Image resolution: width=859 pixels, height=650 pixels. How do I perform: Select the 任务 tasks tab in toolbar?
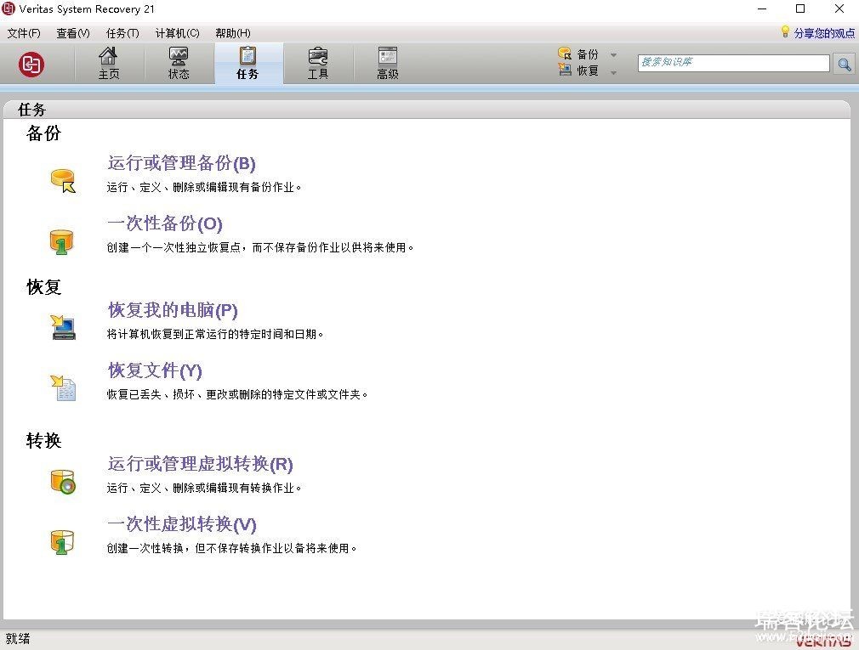[x=248, y=64]
